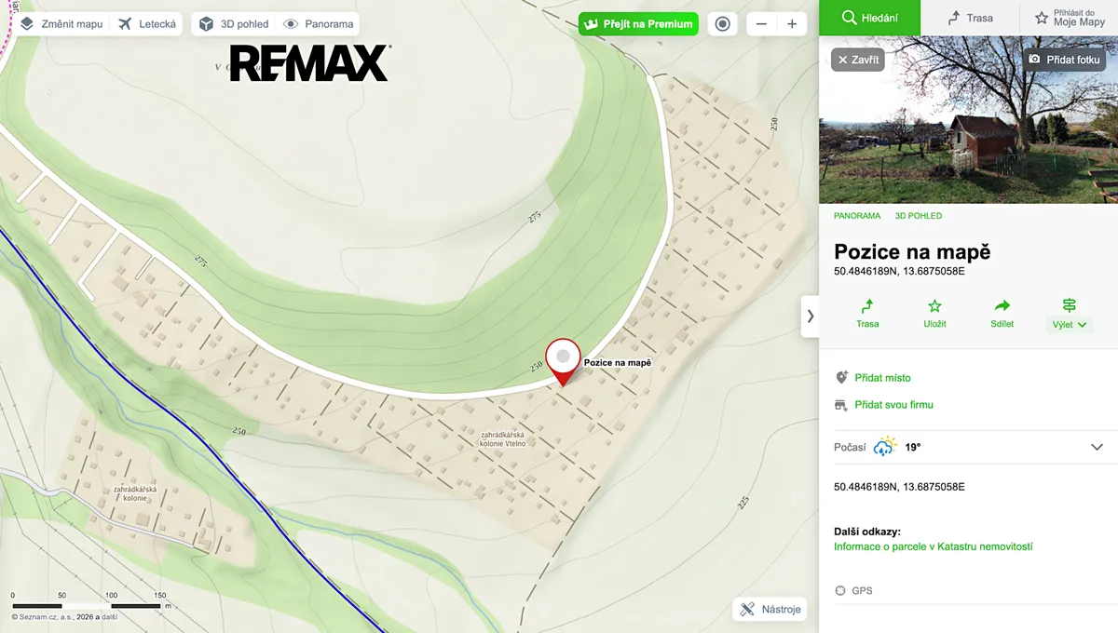Open the panorama photo thumbnail

[968, 119]
